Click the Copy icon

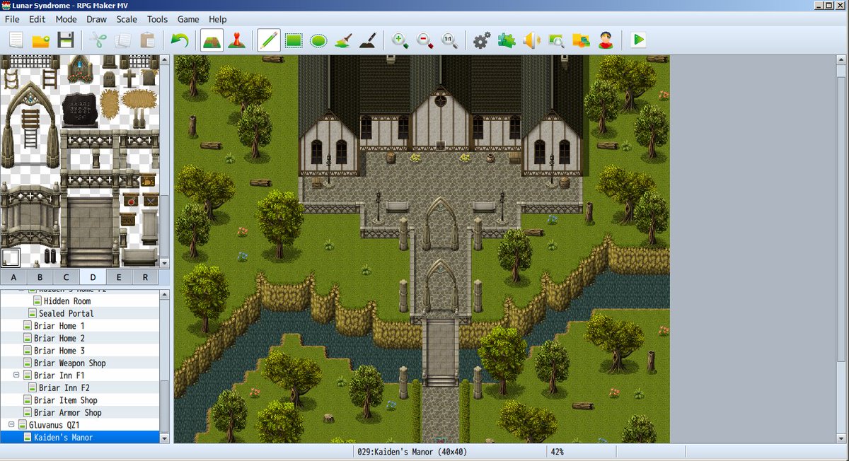123,40
